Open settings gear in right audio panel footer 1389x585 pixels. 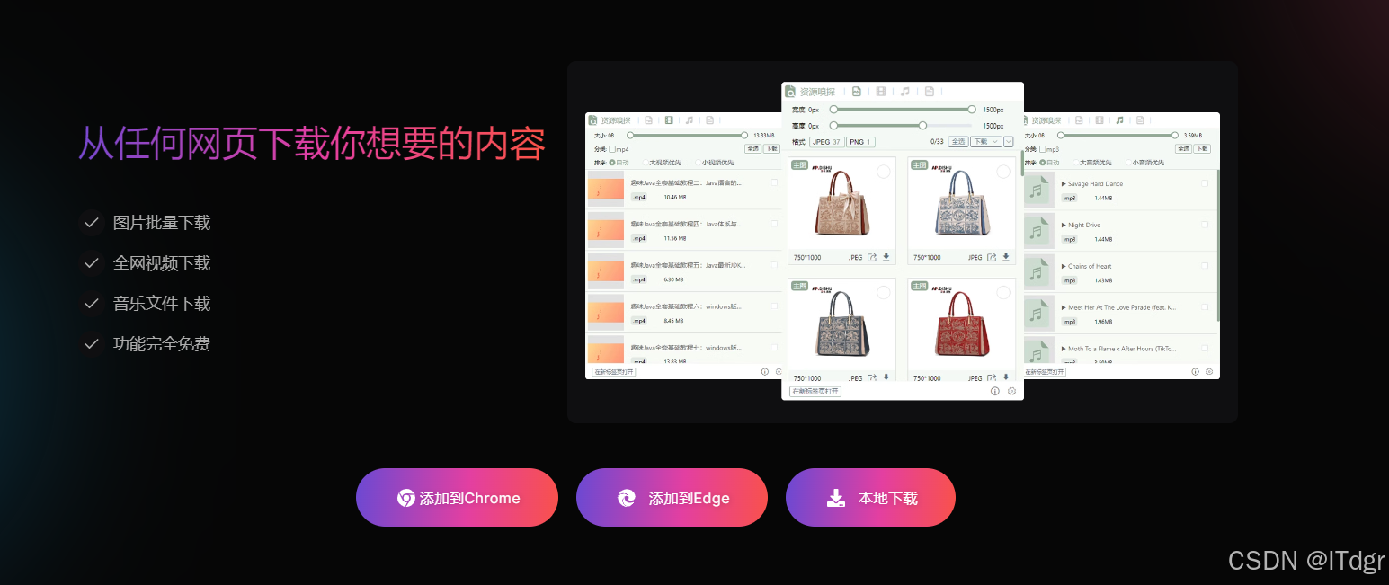1209,371
